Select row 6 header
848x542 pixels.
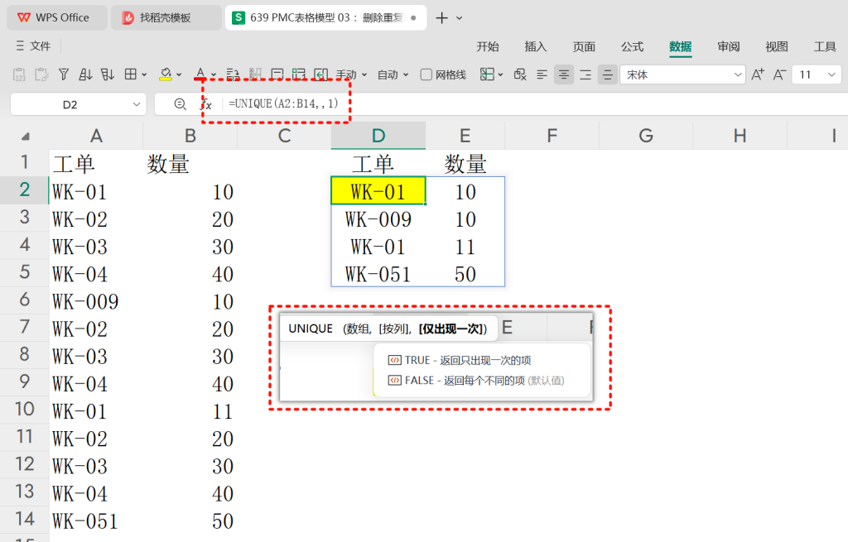[x=24, y=300]
